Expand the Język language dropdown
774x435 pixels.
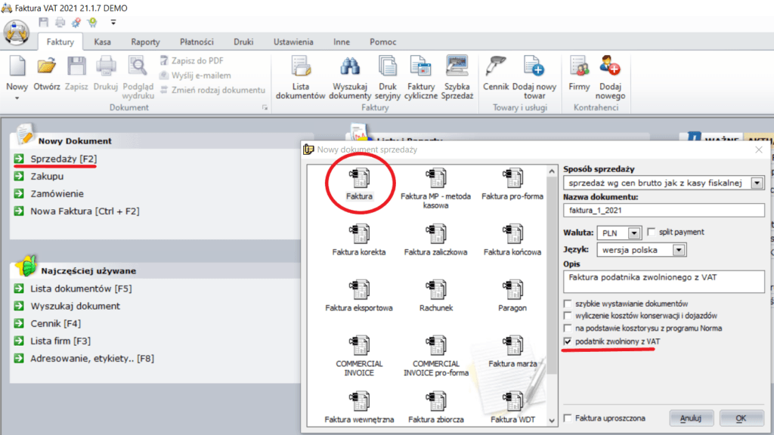pos(678,249)
